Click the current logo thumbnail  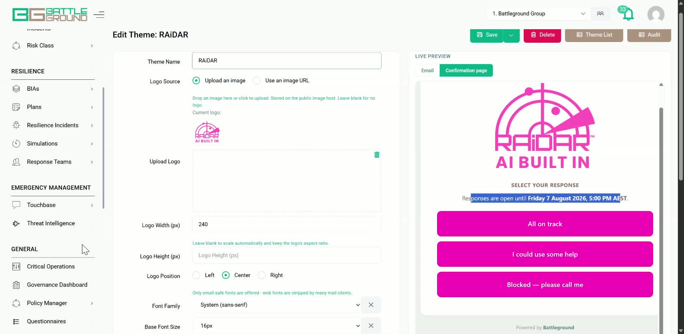[x=207, y=132]
